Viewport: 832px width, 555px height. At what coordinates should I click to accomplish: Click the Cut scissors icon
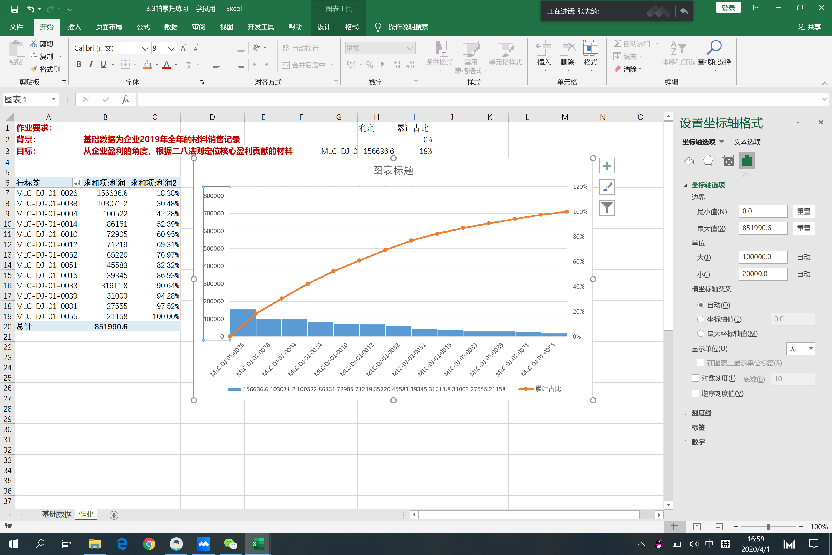point(34,44)
